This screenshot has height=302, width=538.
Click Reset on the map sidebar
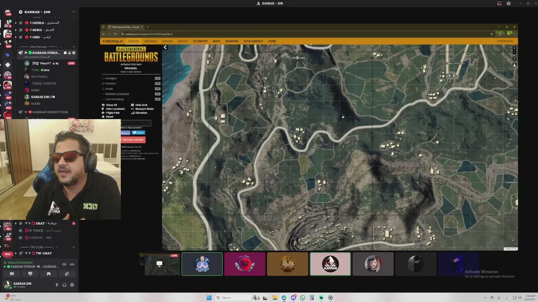click(x=108, y=117)
